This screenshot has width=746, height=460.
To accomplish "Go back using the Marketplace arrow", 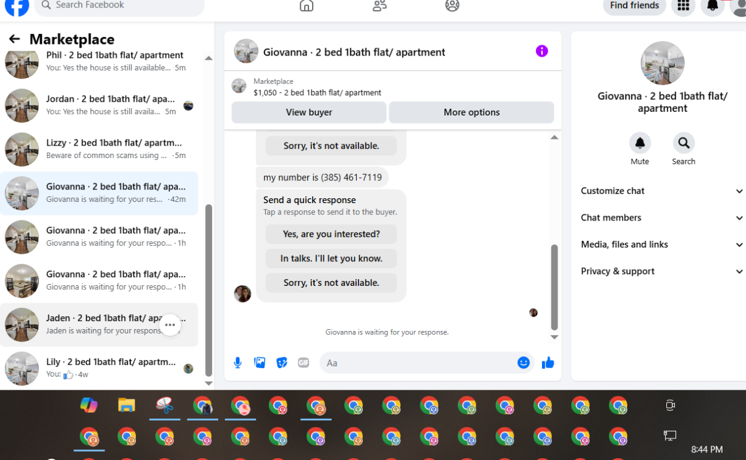I will pos(14,39).
